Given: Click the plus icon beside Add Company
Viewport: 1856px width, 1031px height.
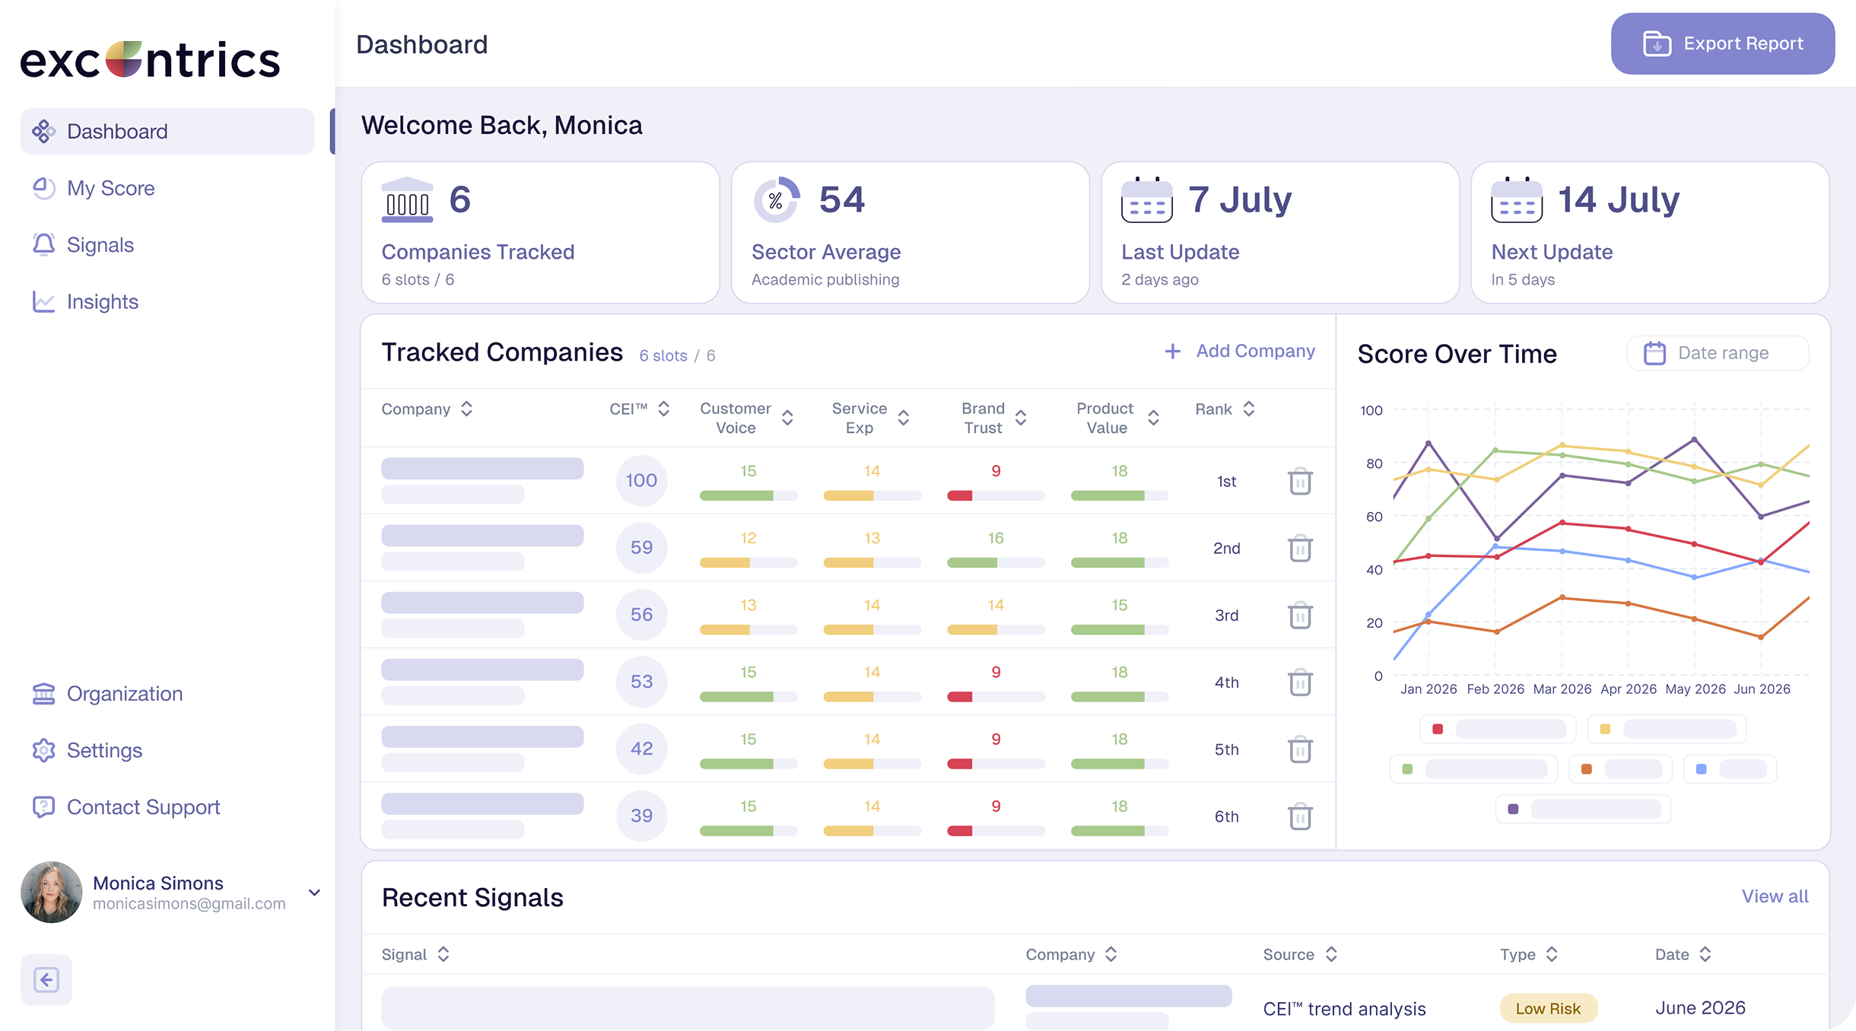Looking at the screenshot, I should [x=1172, y=351].
